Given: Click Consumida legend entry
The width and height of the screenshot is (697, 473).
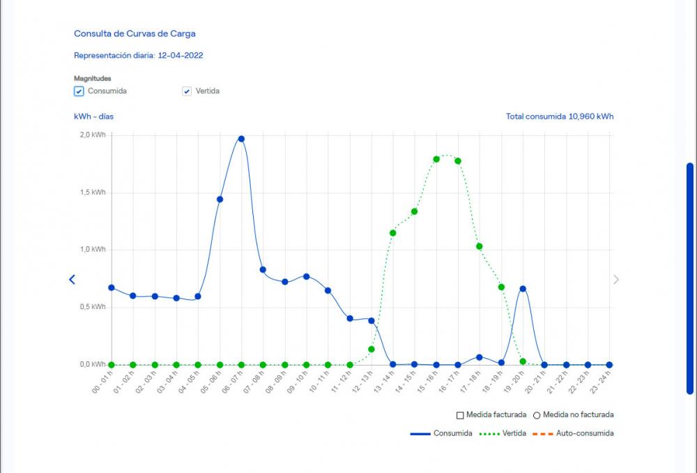Looking at the screenshot, I should [x=441, y=433].
